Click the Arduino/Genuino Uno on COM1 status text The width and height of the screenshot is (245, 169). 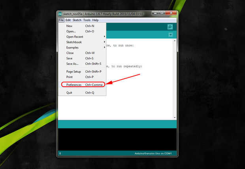click(x=153, y=154)
